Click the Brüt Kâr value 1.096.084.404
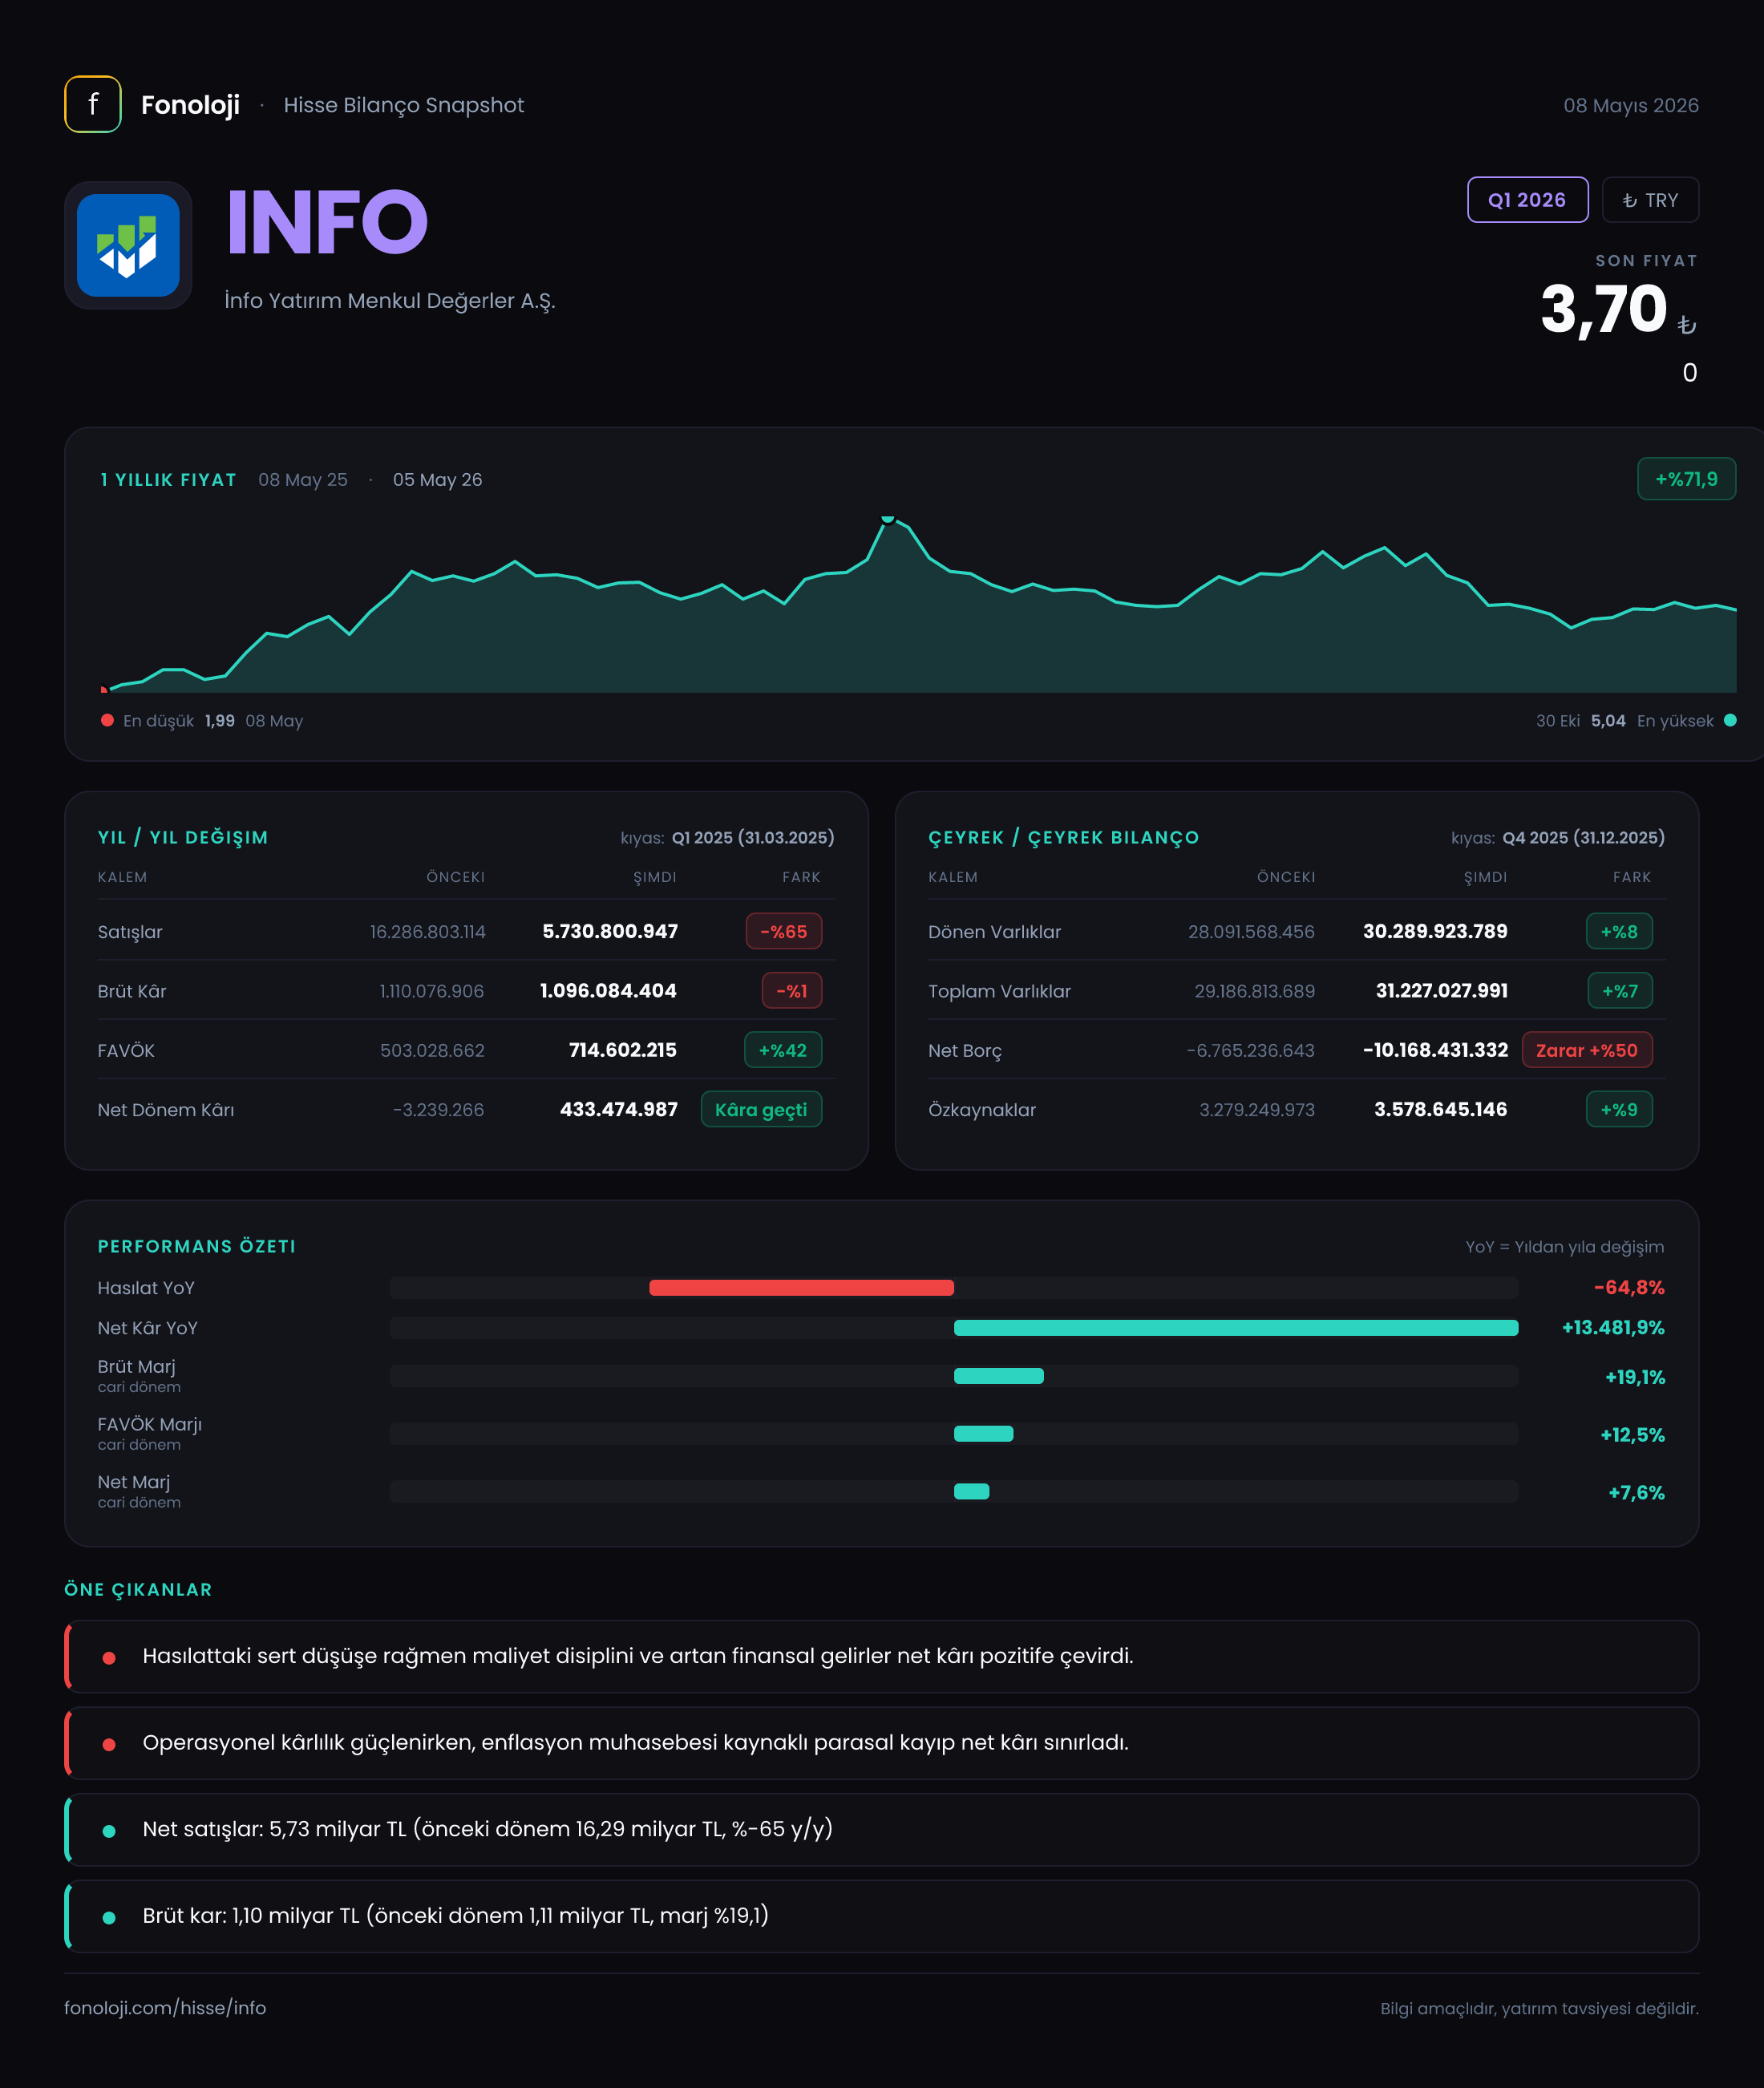This screenshot has width=1764, height=2088. click(x=608, y=991)
